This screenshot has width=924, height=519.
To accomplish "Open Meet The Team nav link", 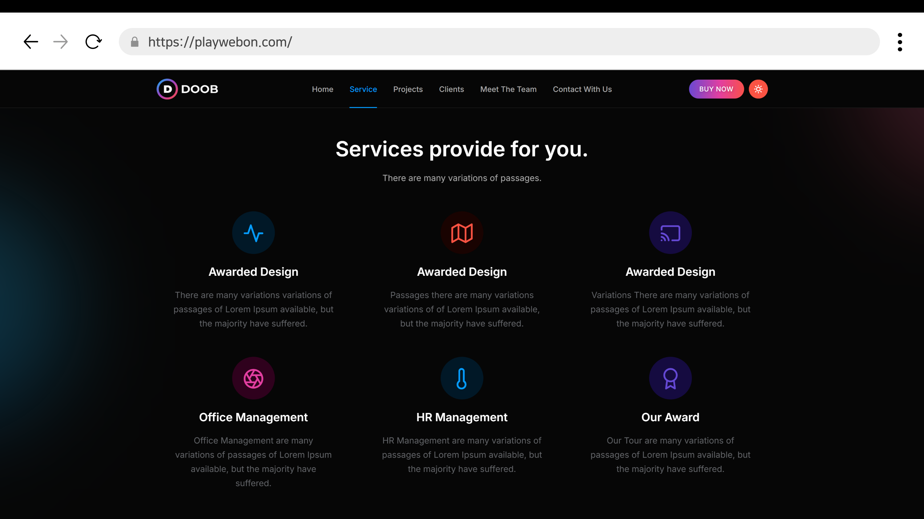I will pyautogui.click(x=508, y=89).
